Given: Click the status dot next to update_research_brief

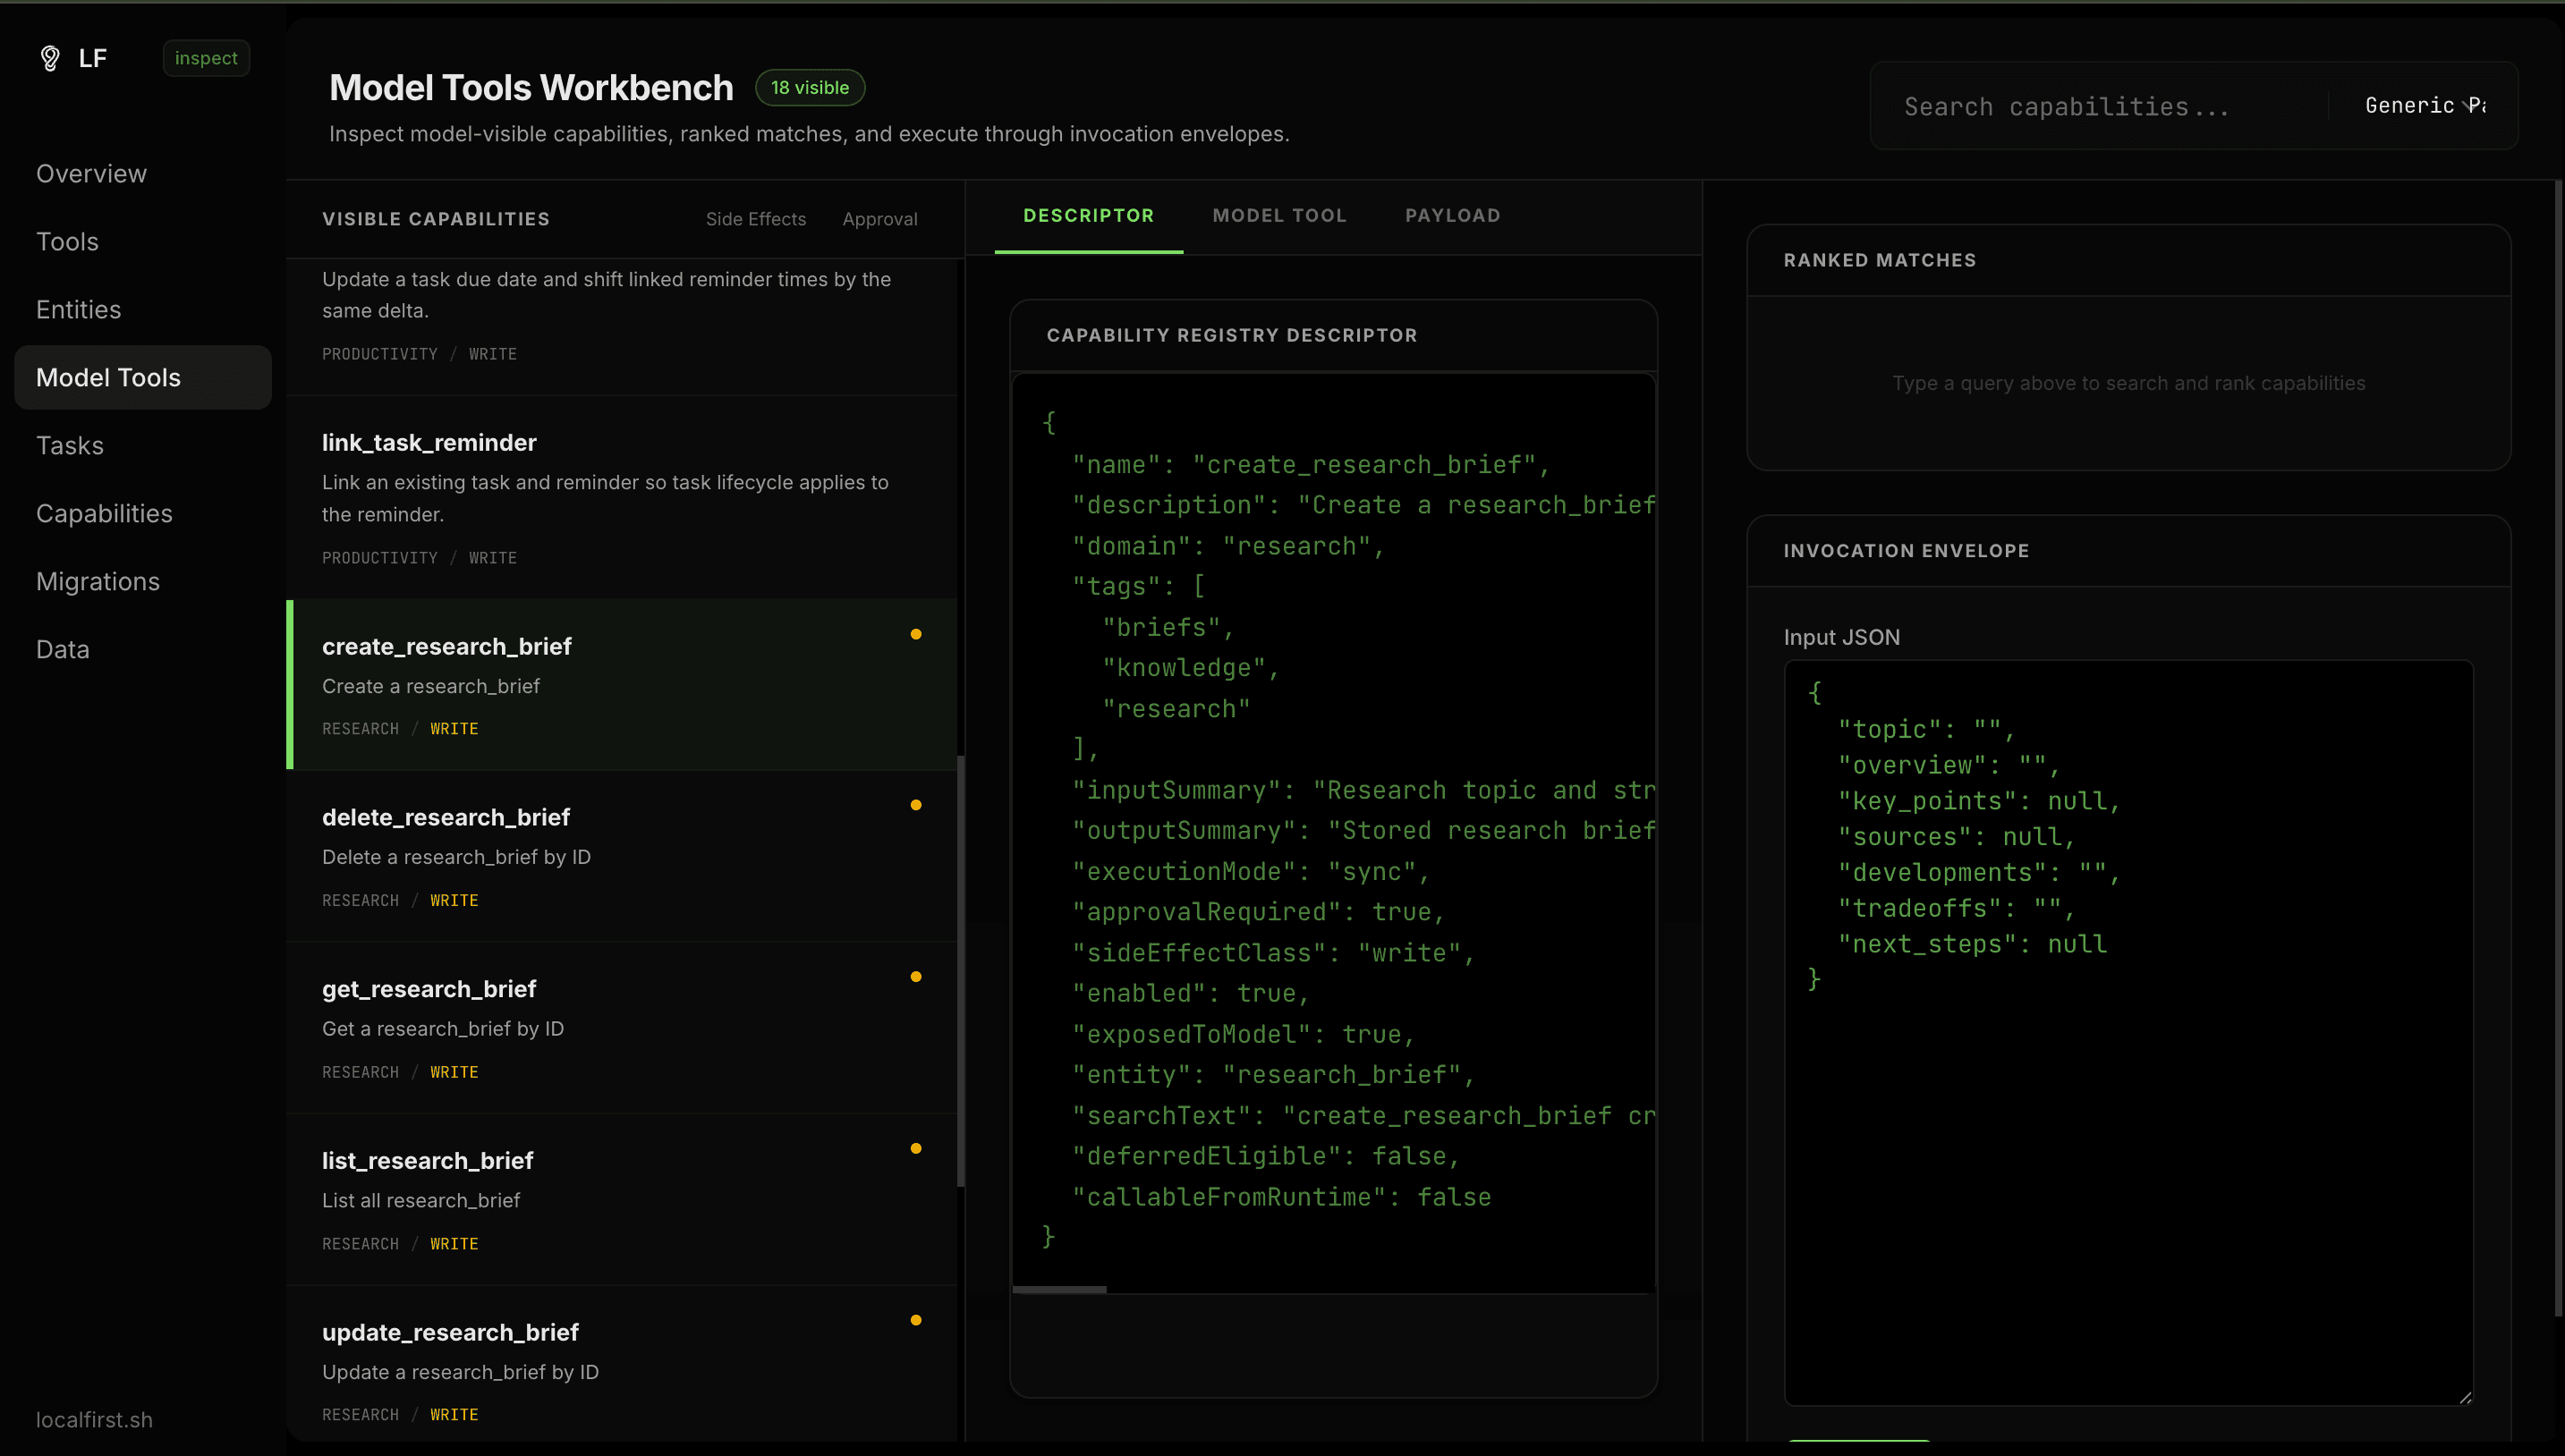Looking at the screenshot, I should 916,1320.
